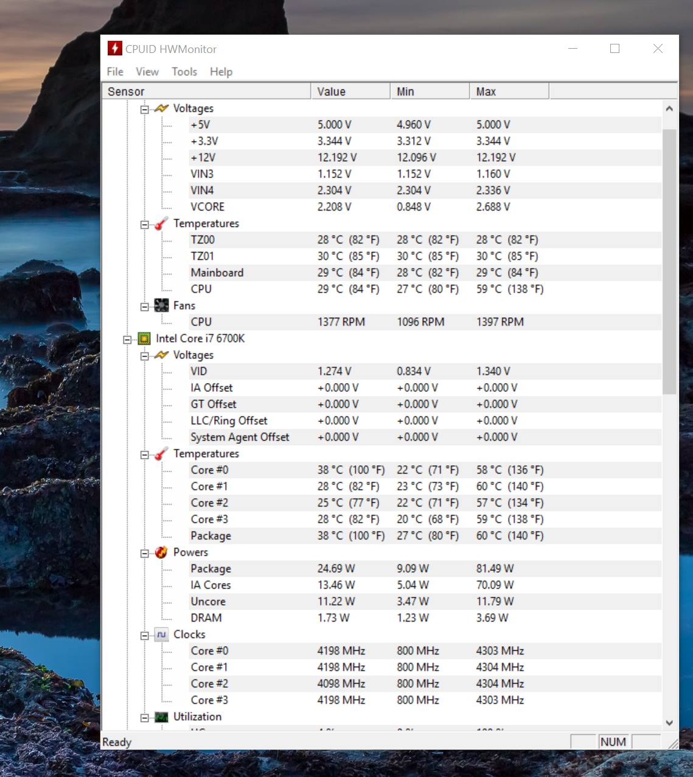Click the thermometer icon for CPU core Temperatures

pos(160,454)
